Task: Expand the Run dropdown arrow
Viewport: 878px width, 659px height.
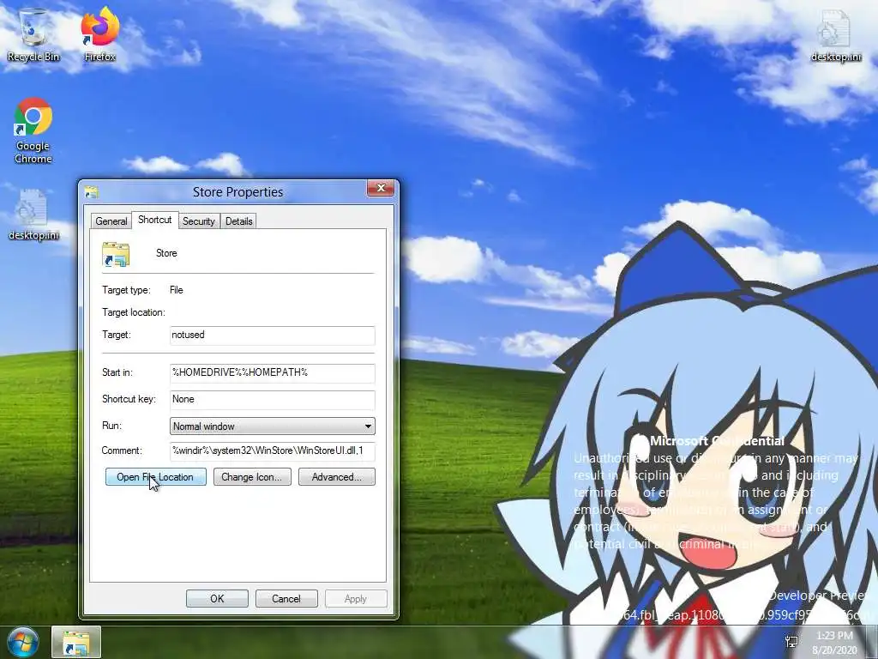Action: click(x=368, y=426)
